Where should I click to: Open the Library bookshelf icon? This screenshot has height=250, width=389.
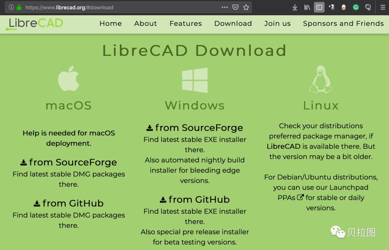[307, 7]
